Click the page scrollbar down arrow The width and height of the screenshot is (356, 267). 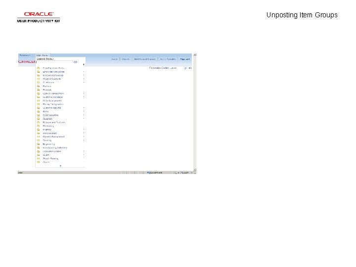click(x=195, y=170)
